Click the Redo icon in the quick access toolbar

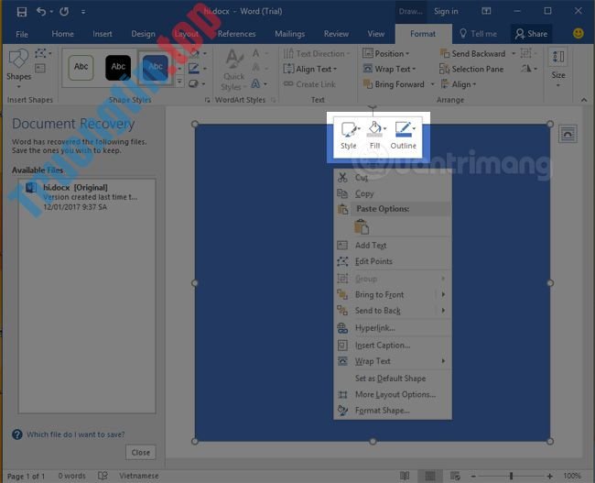click(64, 11)
